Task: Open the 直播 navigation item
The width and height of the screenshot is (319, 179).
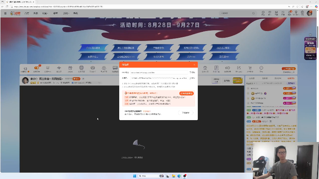Action: [x=35, y=14]
